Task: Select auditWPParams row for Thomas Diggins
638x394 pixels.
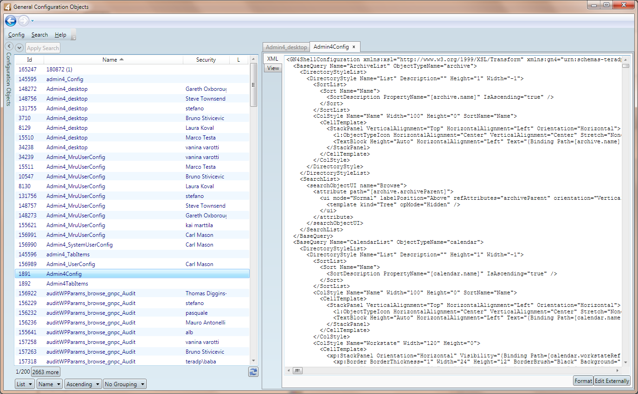Action: point(132,293)
